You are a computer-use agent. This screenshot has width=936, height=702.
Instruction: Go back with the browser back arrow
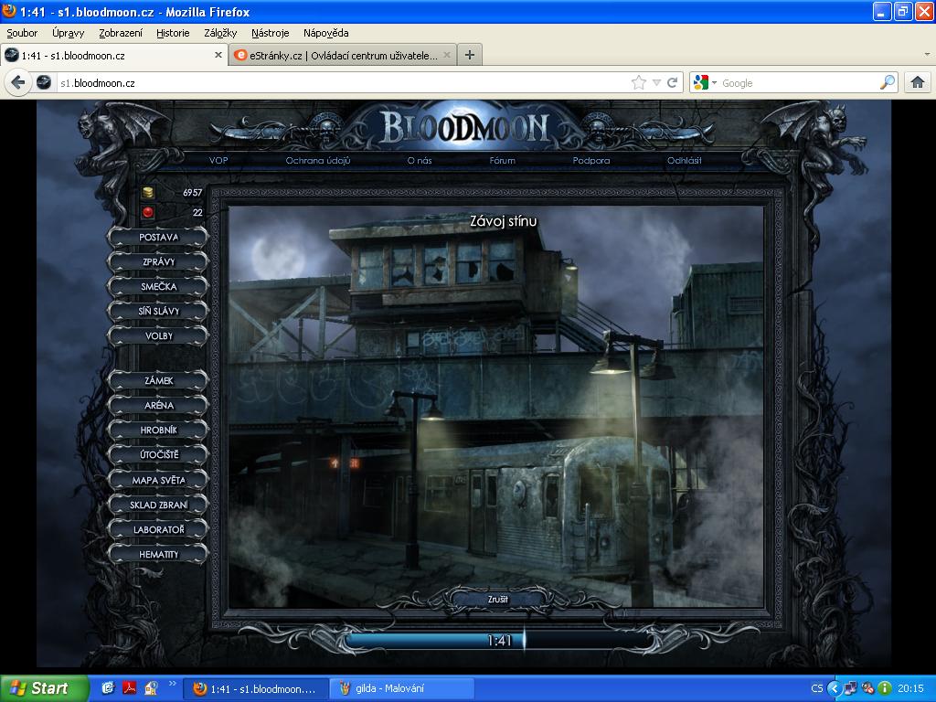(17, 82)
